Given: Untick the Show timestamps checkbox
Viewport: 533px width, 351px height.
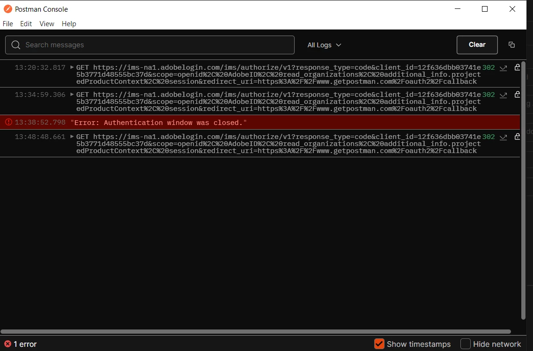Looking at the screenshot, I should click(379, 344).
